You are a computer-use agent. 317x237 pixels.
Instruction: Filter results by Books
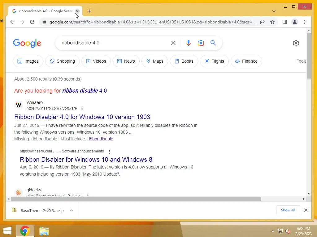pyautogui.click(x=184, y=61)
